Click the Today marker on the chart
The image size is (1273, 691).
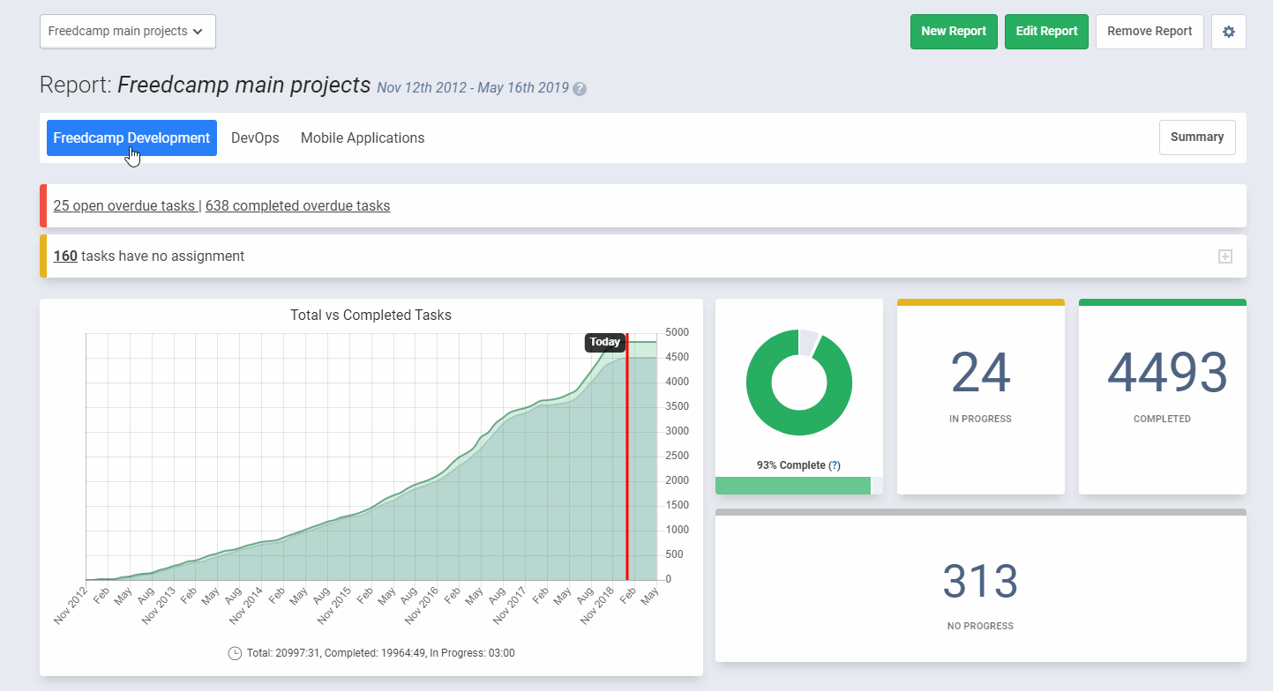click(x=605, y=343)
